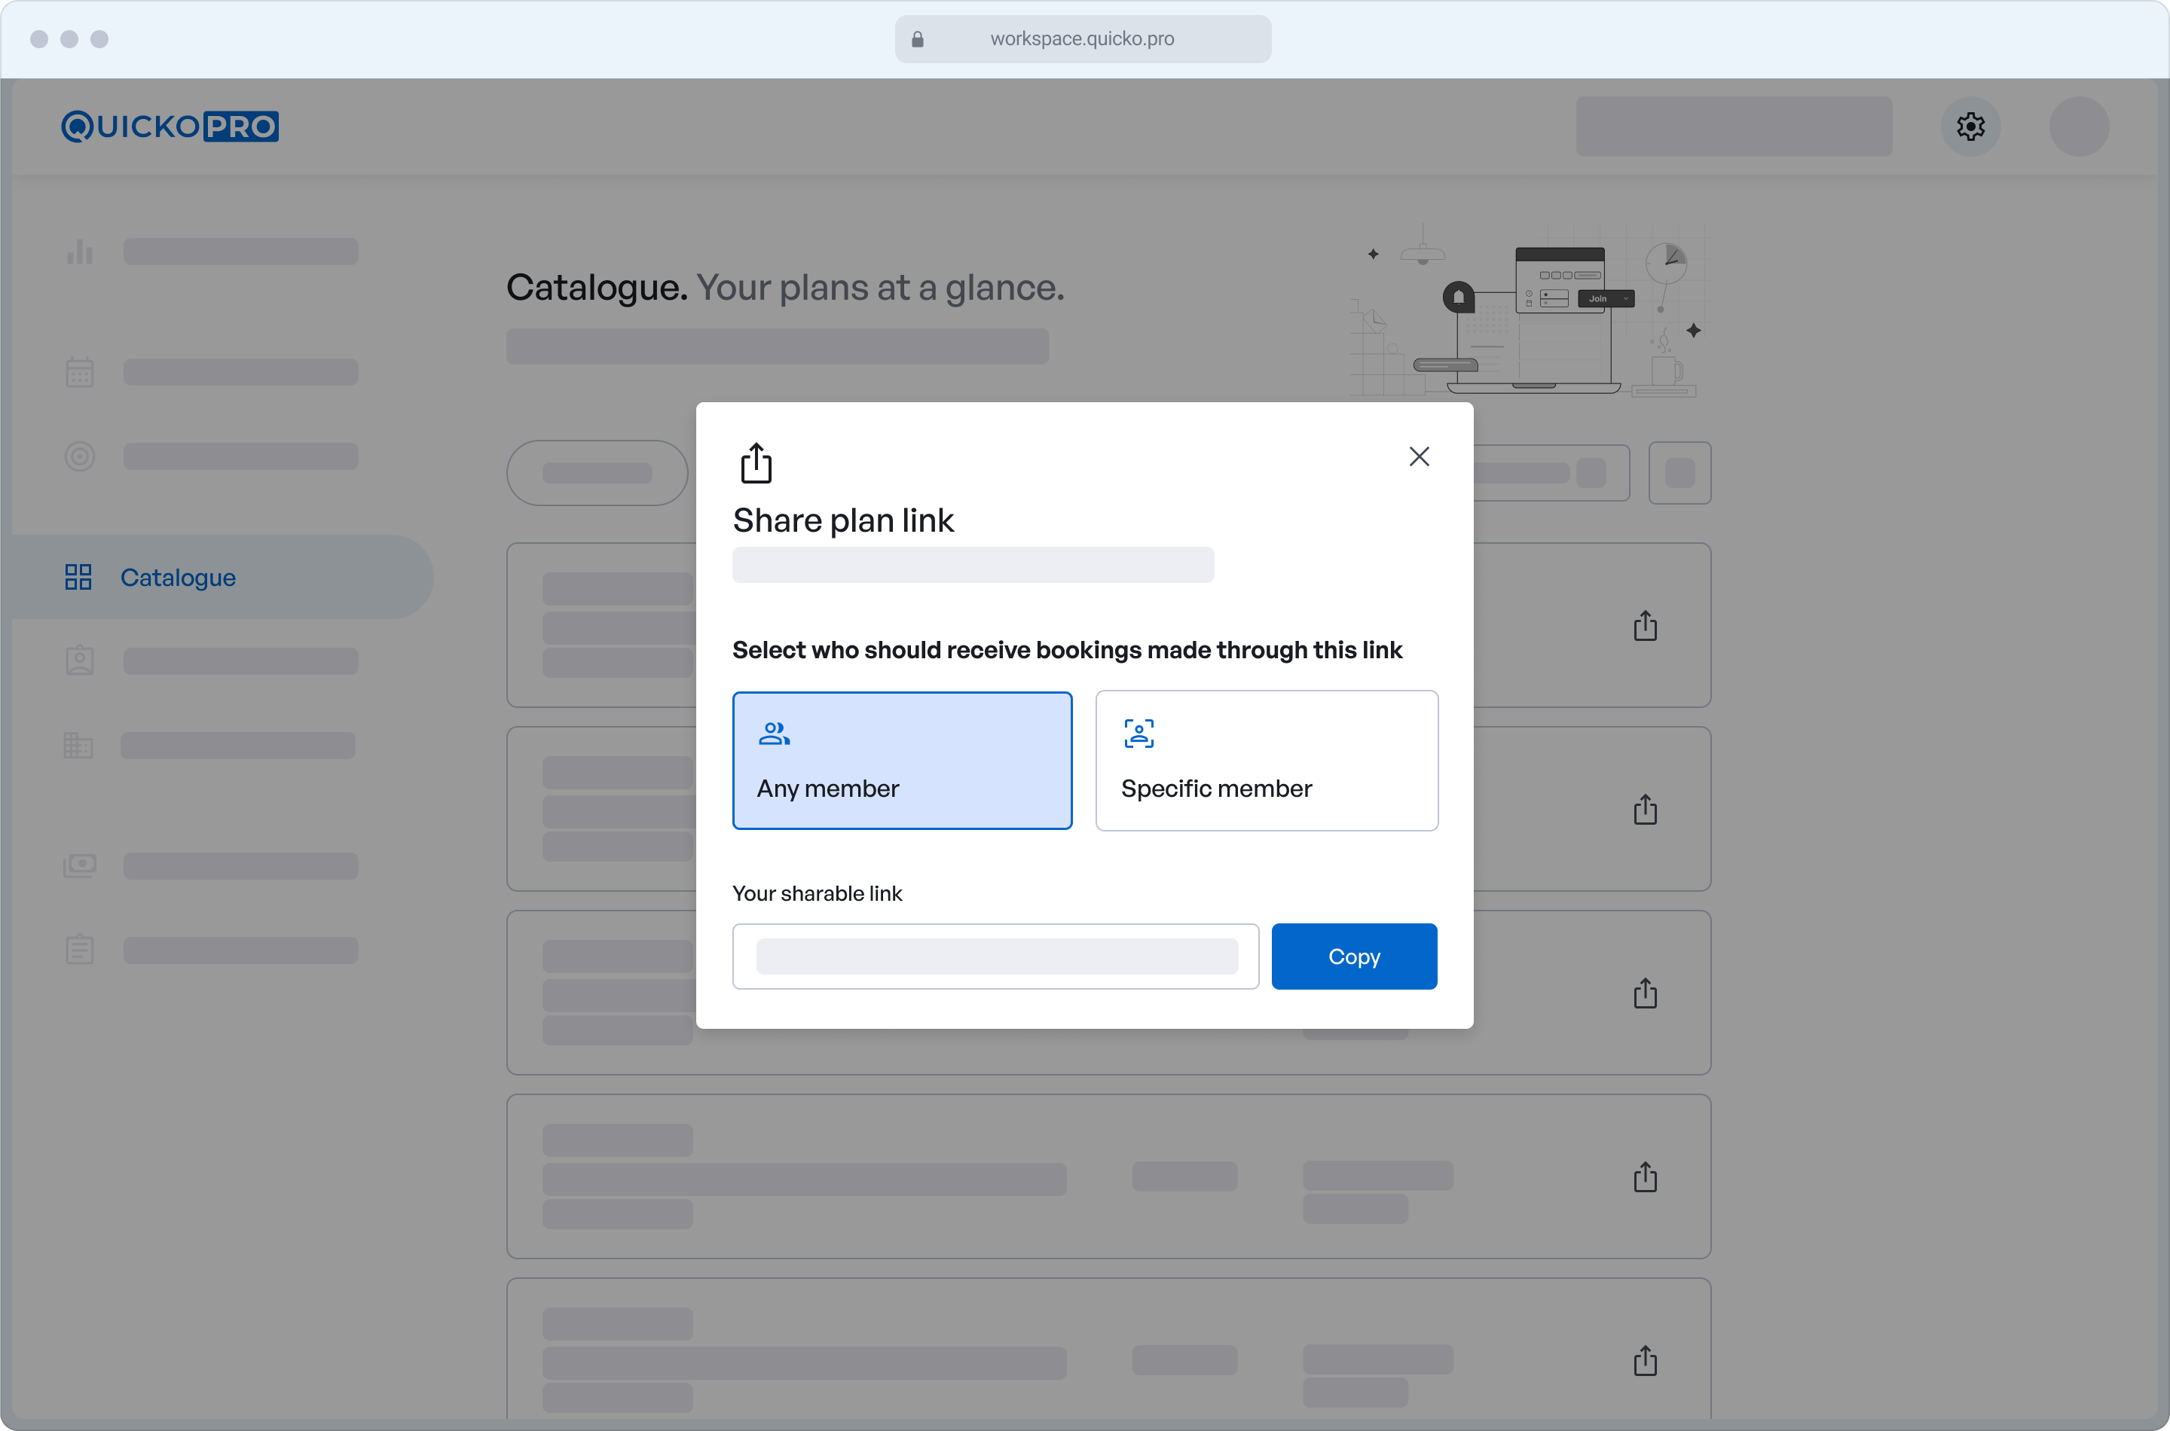Viewport: 2170px width, 1431px height.
Task: Share the fourth plan card
Action: [1645, 1176]
